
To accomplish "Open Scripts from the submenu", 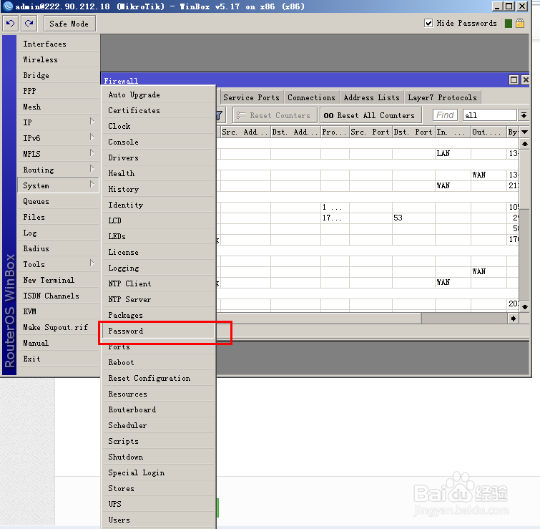I will (158, 441).
